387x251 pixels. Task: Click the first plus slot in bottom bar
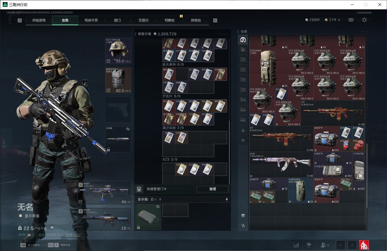point(341,245)
